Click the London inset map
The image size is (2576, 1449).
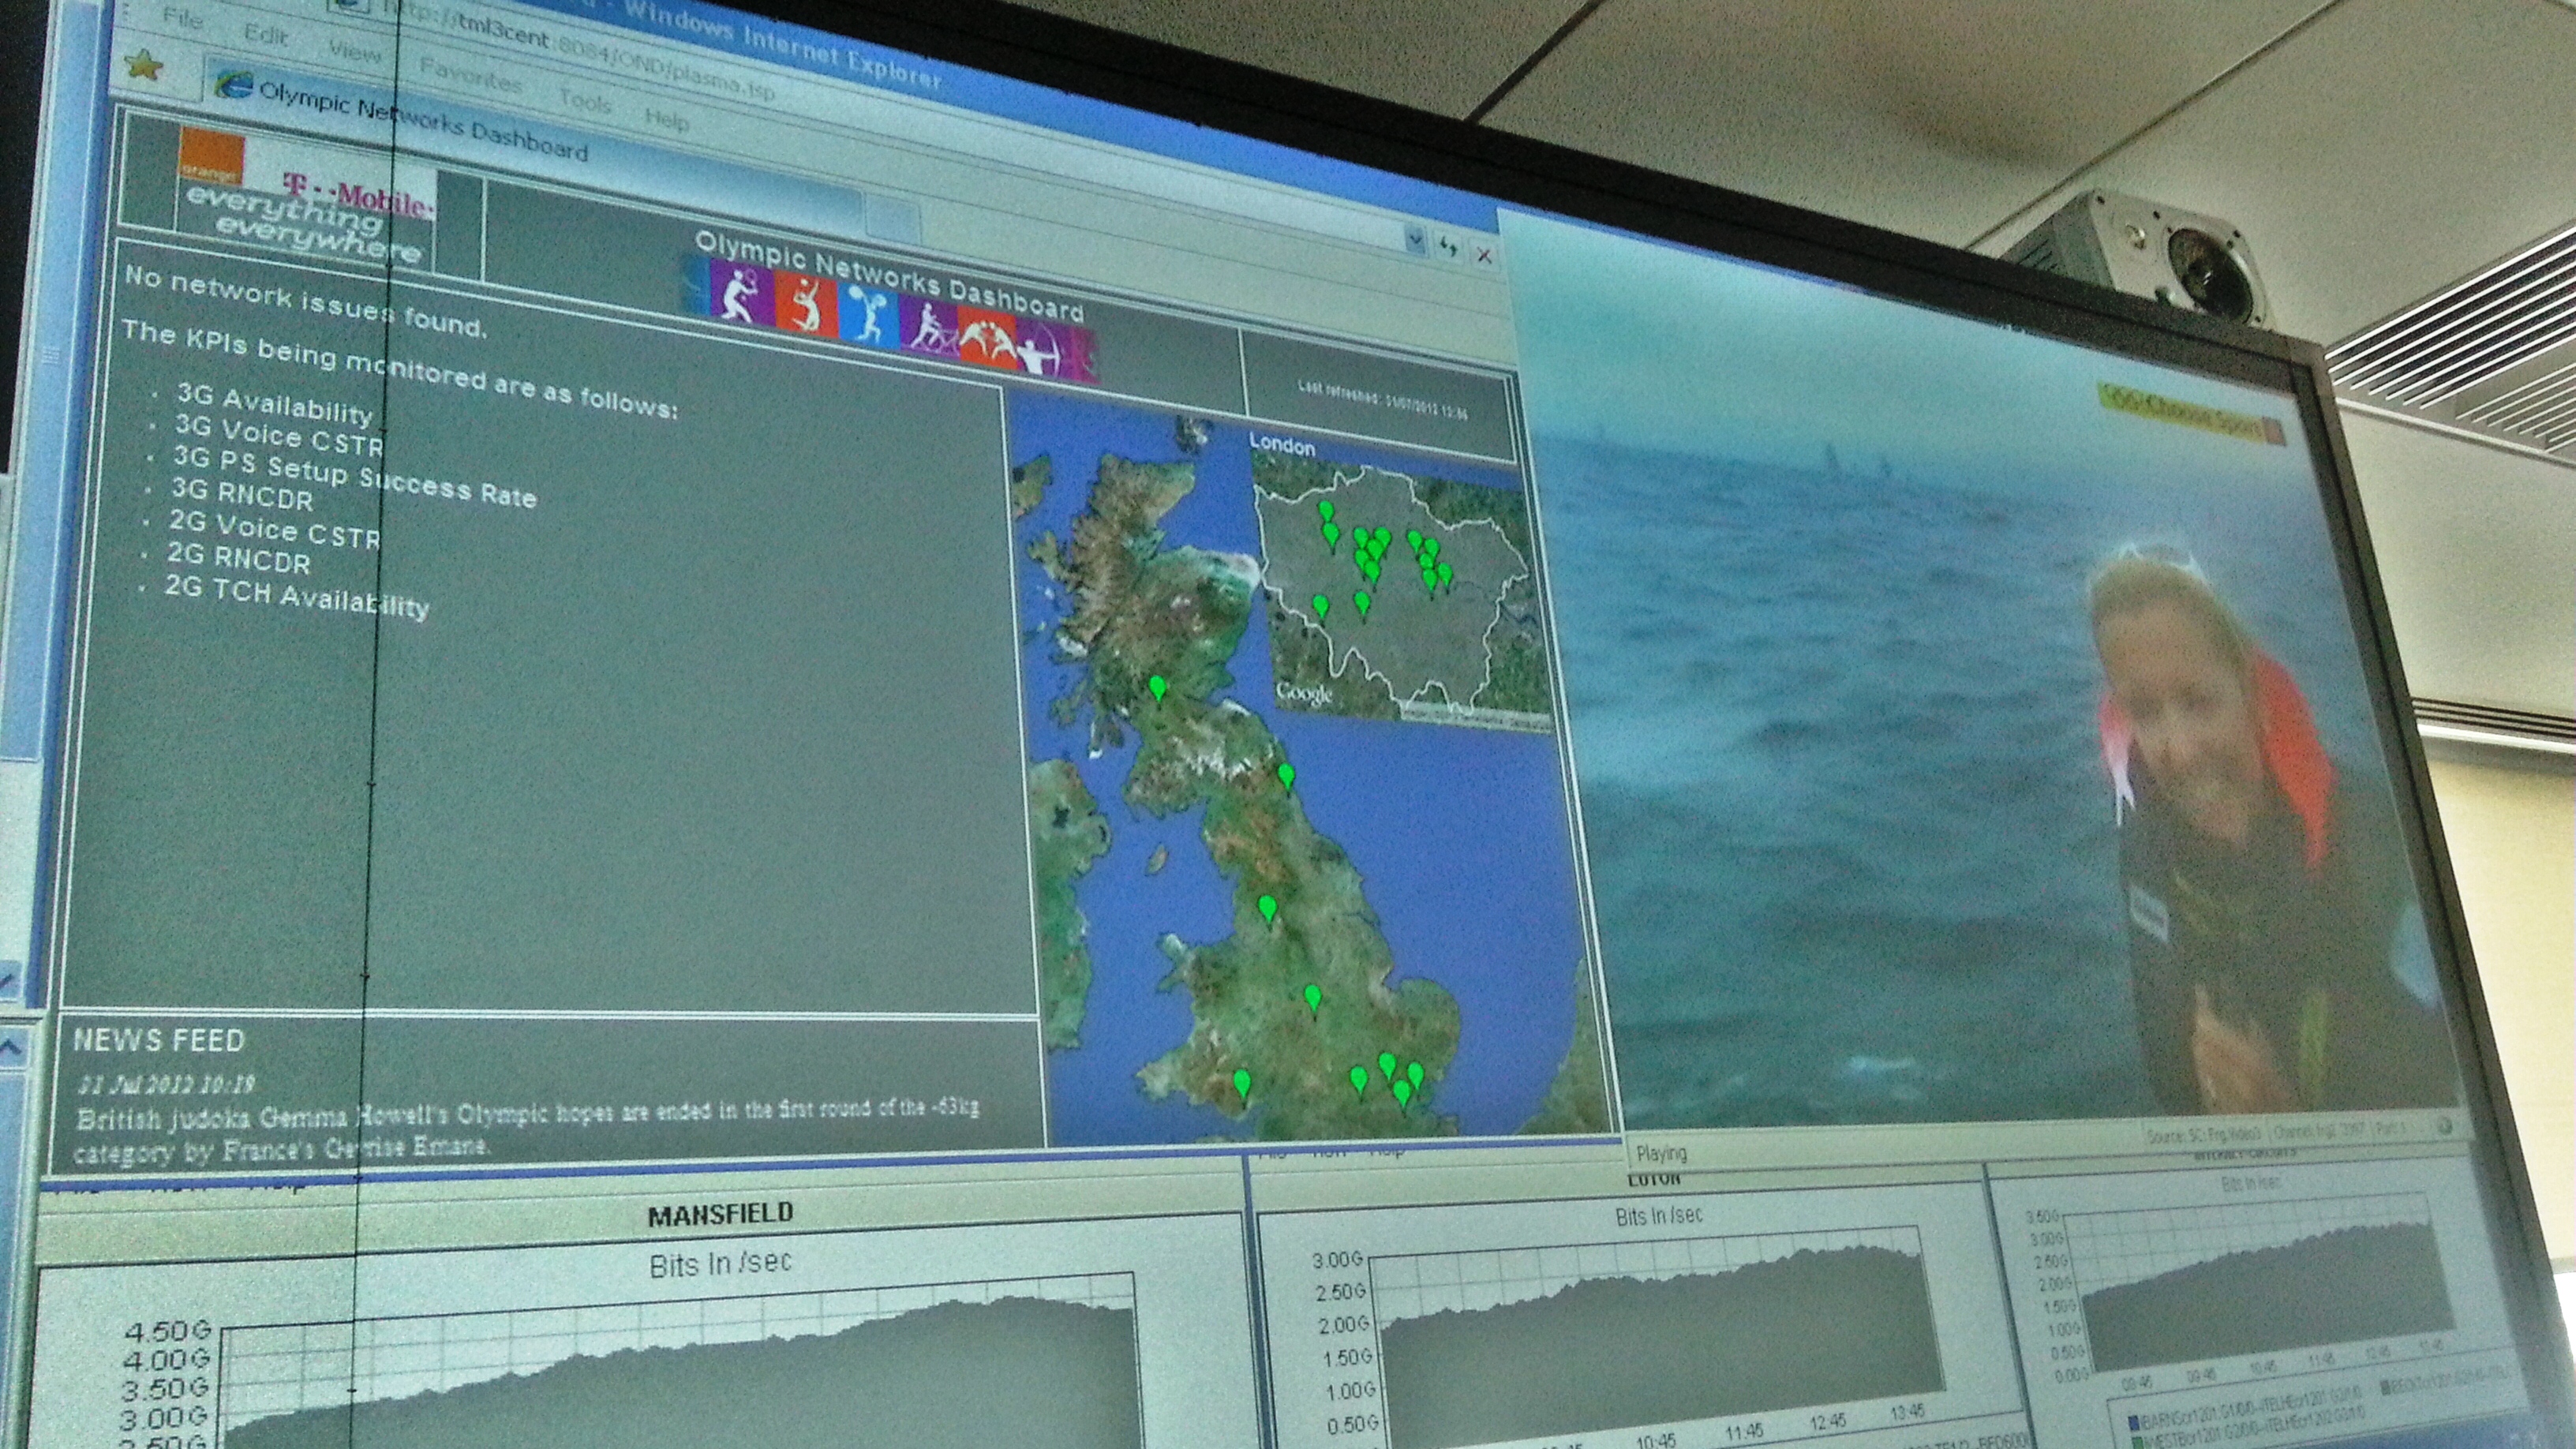1400,590
